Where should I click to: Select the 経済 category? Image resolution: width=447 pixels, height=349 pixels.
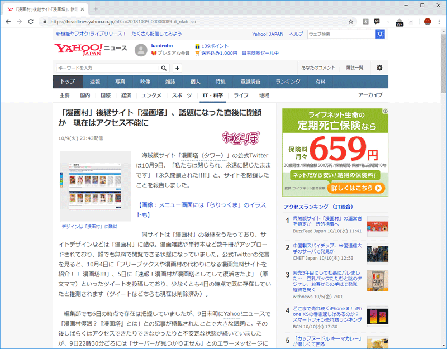[126, 95]
